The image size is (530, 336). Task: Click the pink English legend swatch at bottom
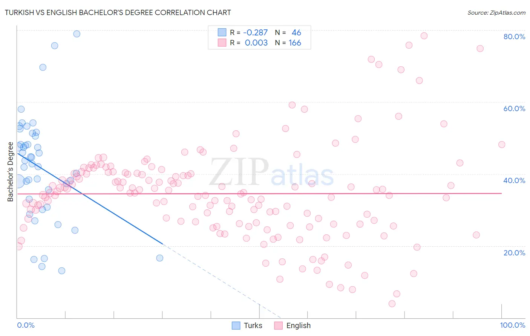(x=279, y=325)
